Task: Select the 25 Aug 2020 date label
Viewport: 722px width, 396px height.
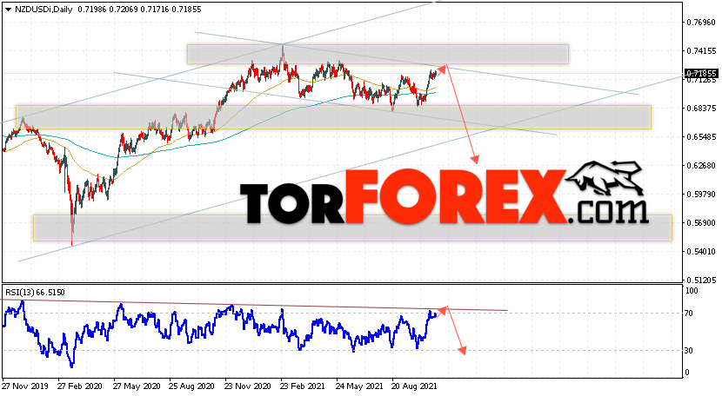Action: click(x=191, y=386)
